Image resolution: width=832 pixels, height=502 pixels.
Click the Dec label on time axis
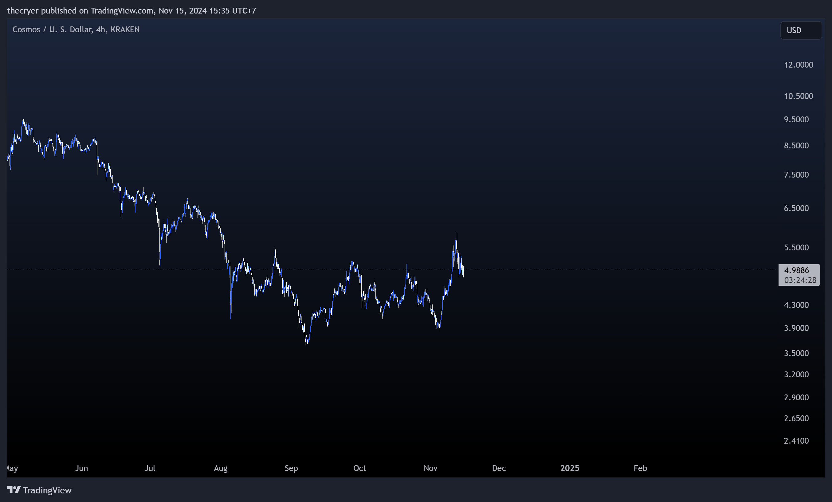tap(499, 468)
